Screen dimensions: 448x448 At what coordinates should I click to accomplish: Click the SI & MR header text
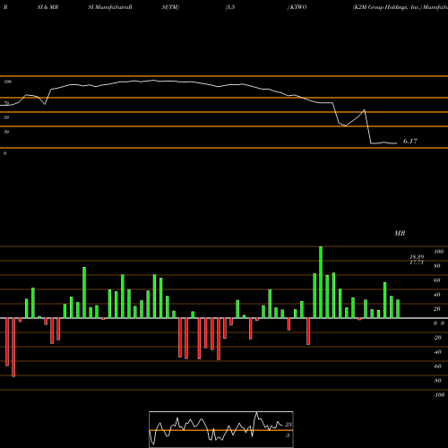[47, 7]
